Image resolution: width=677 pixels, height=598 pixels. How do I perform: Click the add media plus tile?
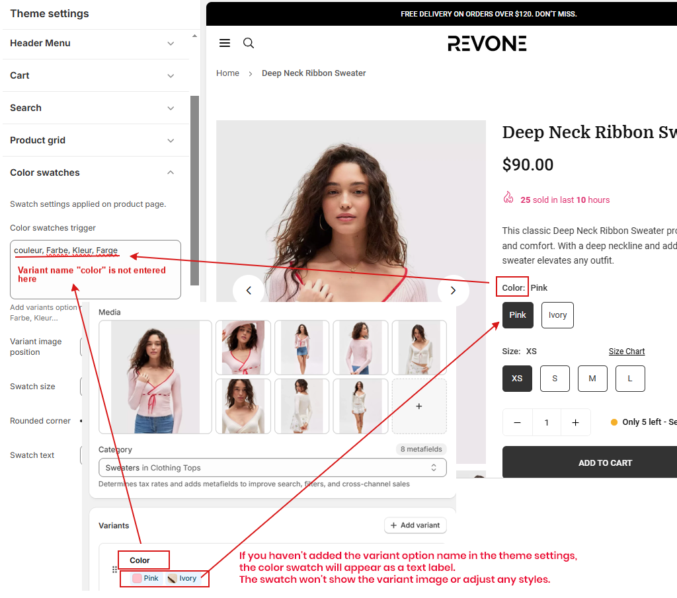pyautogui.click(x=418, y=406)
